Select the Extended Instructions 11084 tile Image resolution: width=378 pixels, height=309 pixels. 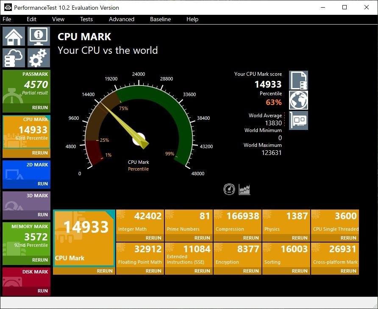click(x=189, y=255)
